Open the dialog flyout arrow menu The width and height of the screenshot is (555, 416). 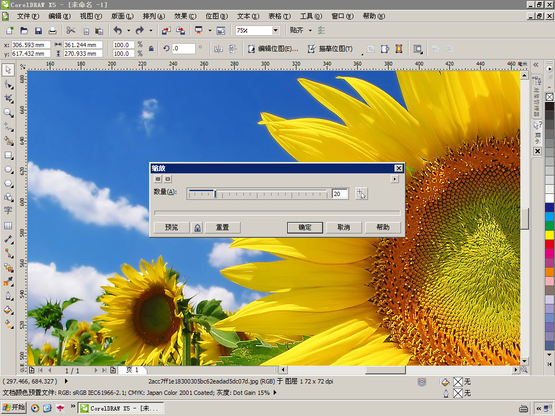coord(395,179)
